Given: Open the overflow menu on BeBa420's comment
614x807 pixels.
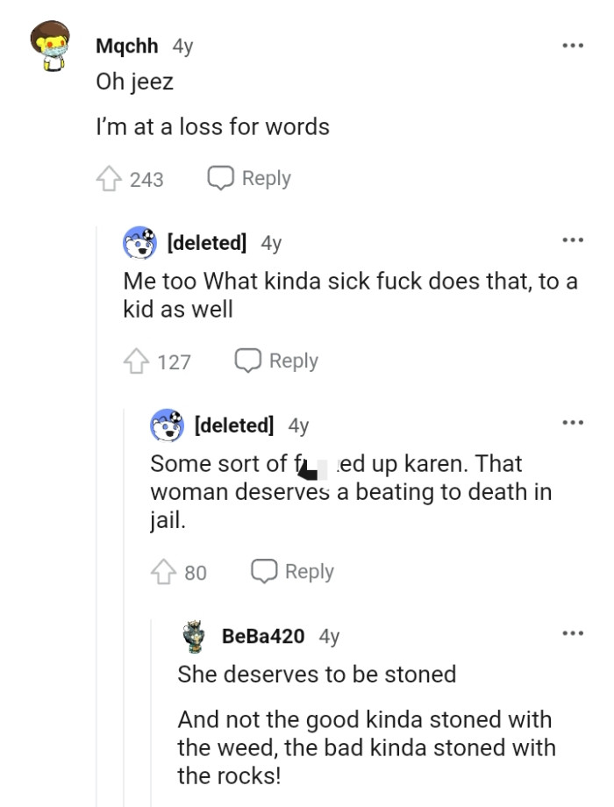Looking at the screenshot, I should 571,632.
